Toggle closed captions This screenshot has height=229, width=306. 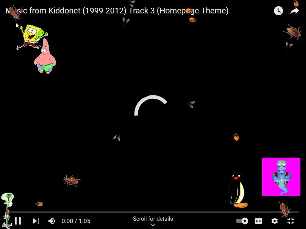click(258, 221)
